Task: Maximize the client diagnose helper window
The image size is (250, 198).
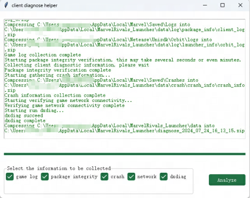Action: click(222, 5)
